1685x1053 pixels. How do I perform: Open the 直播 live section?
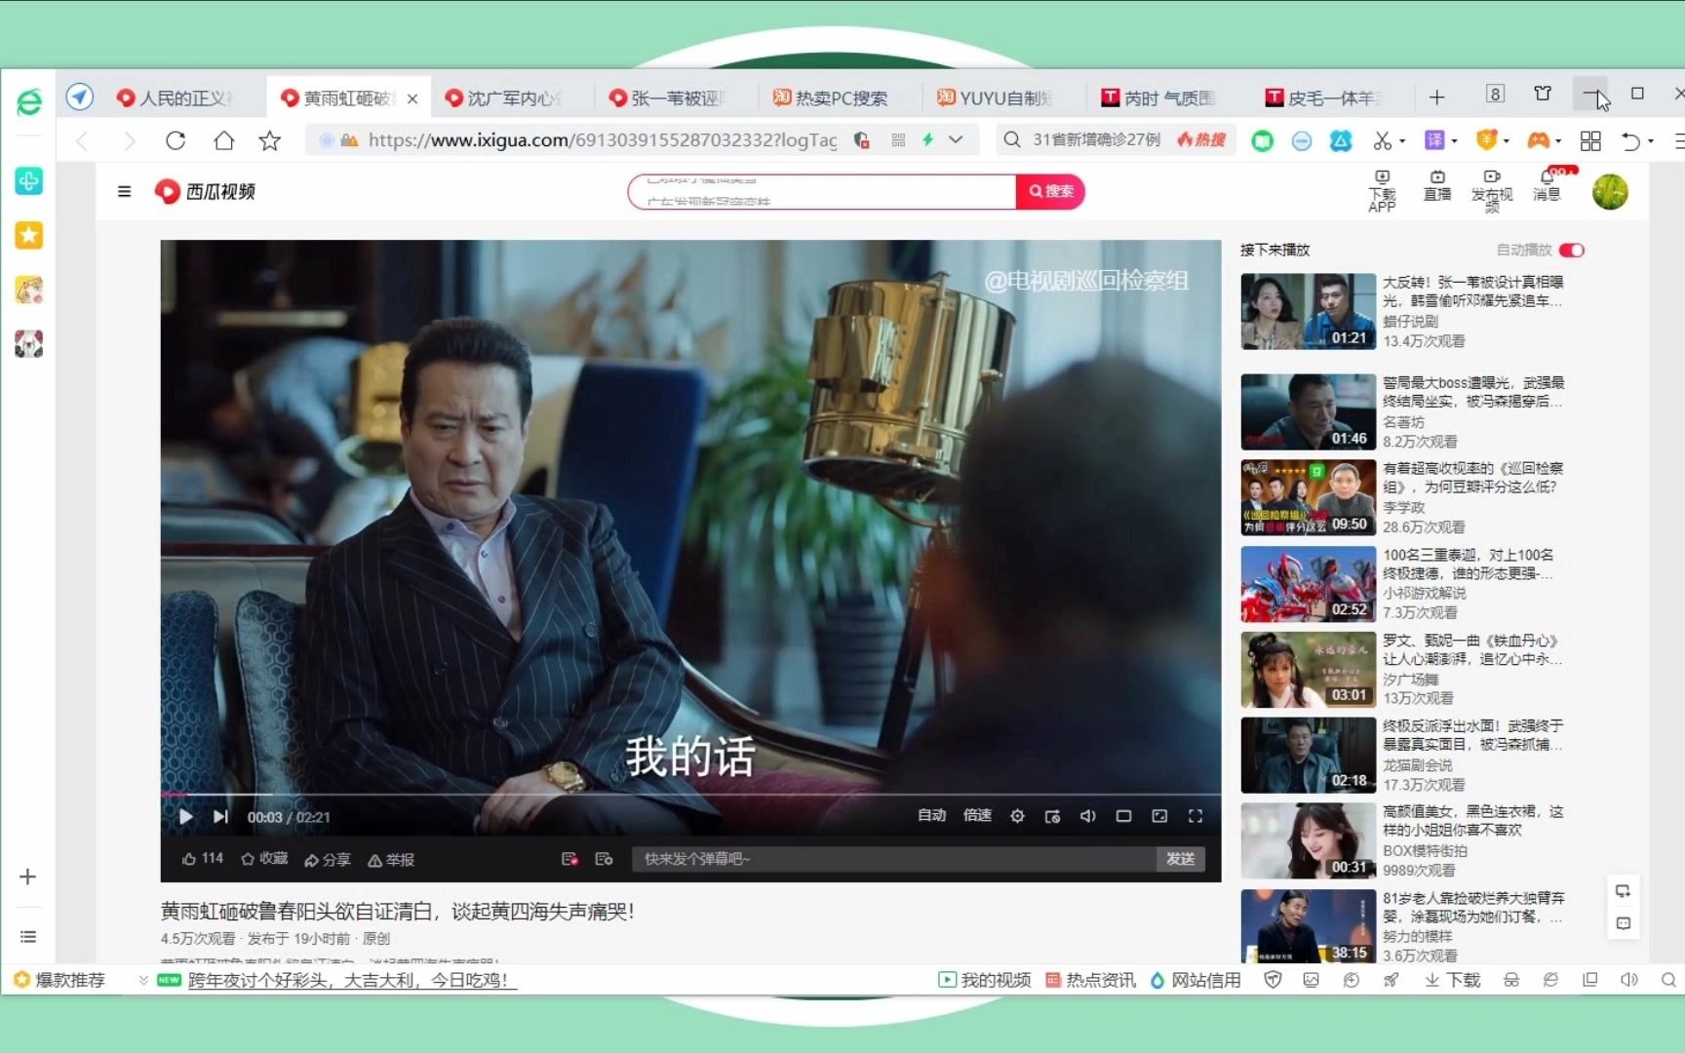point(1437,185)
